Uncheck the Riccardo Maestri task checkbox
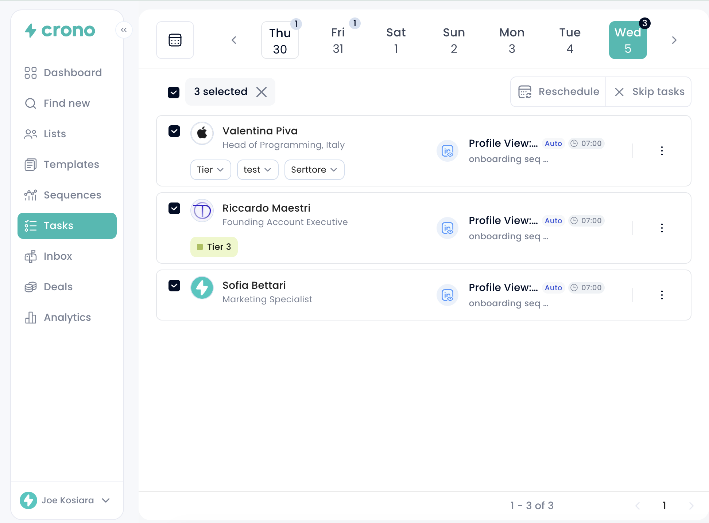The height and width of the screenshot is (523, 709). pos(174,208)
